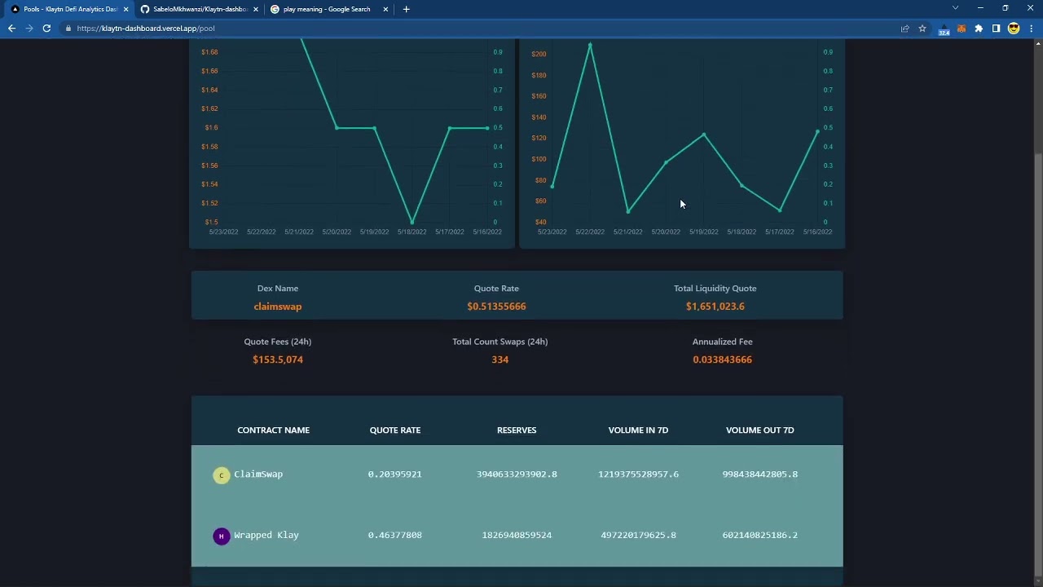This screenshot has width=1043, height=587.
Task: Click Total Count Swaps value 334
Action: [500, 360]
